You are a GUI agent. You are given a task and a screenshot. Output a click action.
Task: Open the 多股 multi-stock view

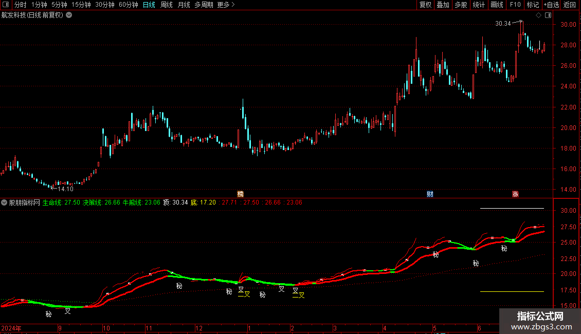pos(461,5)
